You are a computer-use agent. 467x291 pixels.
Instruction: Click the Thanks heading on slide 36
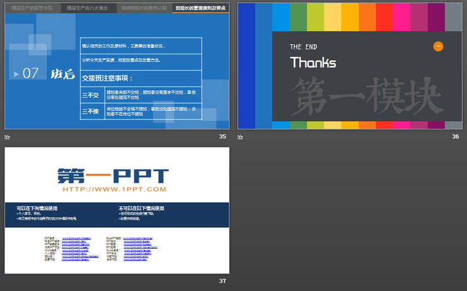[x=313, y=62]
